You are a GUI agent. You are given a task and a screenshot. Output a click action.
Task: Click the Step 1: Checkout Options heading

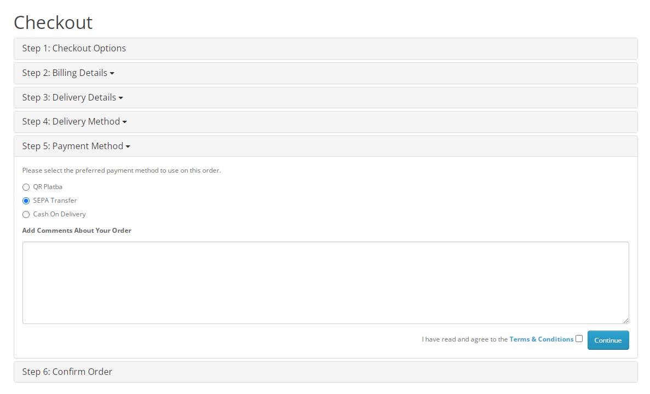74,49
